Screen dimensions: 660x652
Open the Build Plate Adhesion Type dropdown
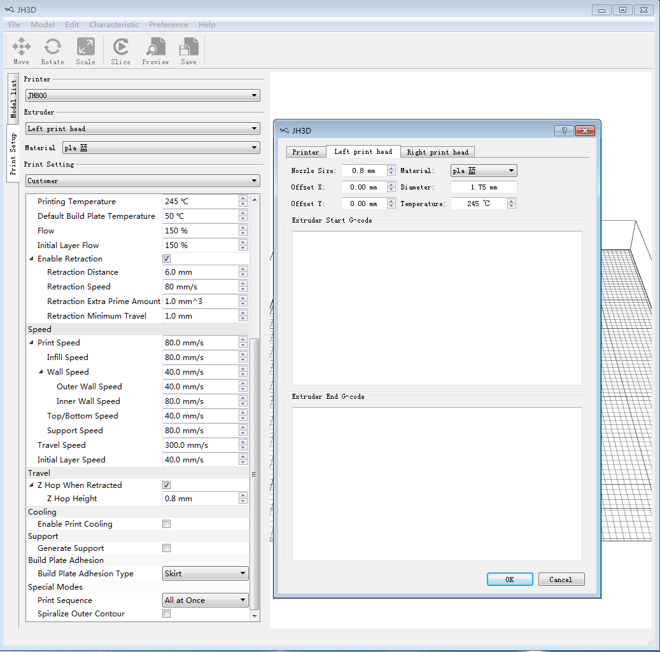(x=206, y=574)
